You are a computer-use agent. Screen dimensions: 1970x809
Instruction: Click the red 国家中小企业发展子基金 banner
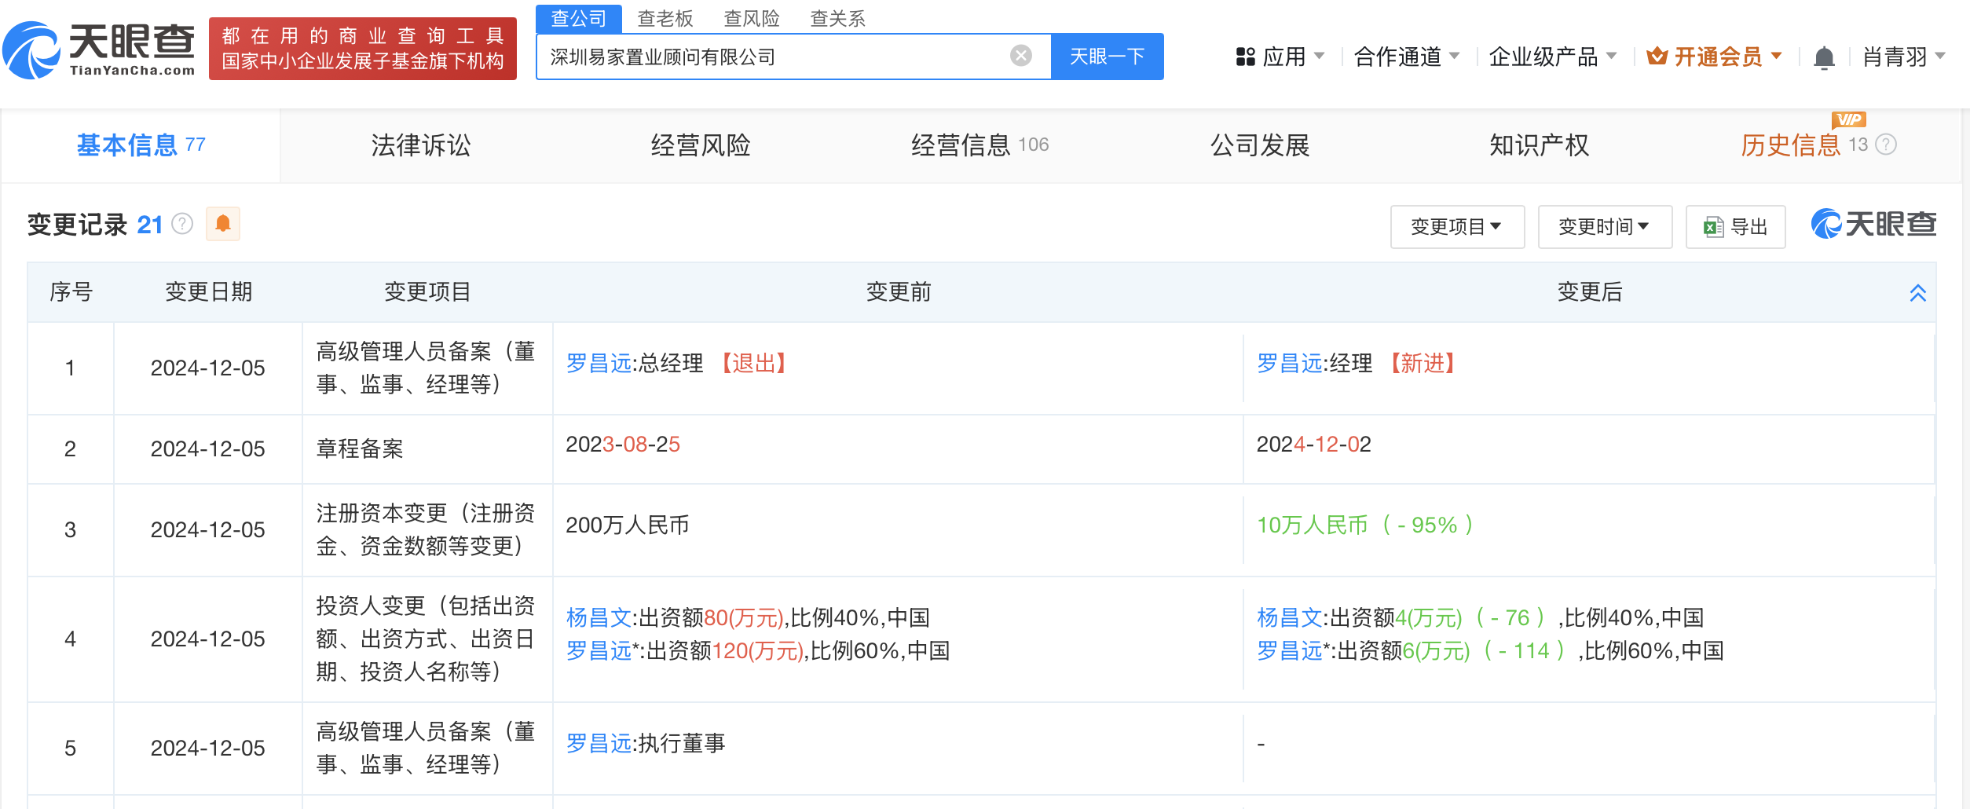point(362,49)
